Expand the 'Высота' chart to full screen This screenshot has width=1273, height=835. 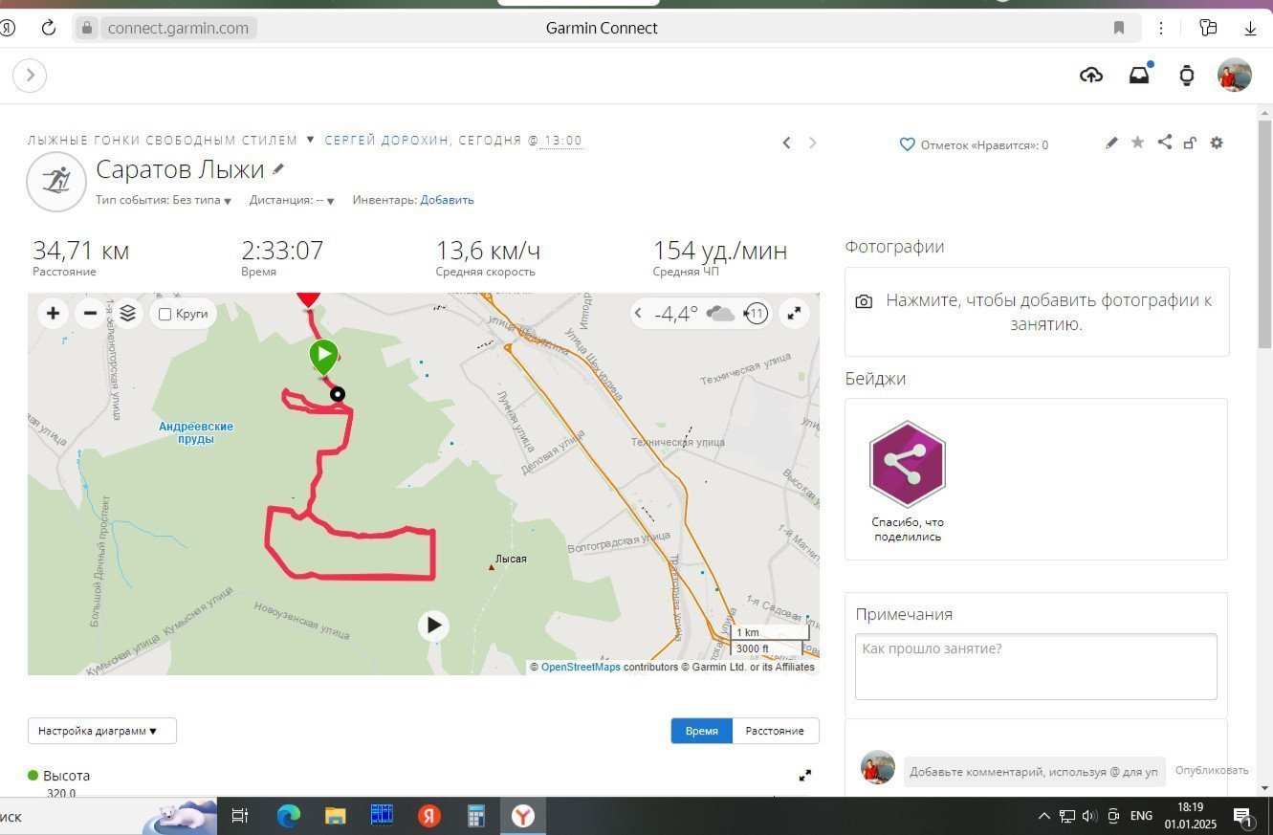(x=805, y=776)
